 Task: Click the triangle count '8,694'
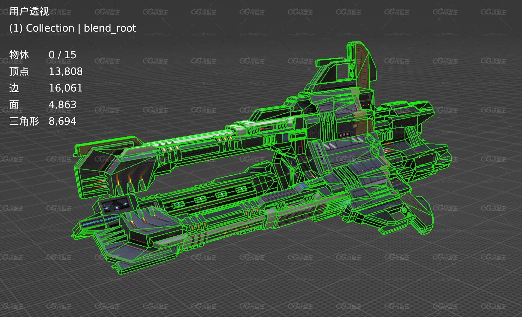[x=62, y=121]
